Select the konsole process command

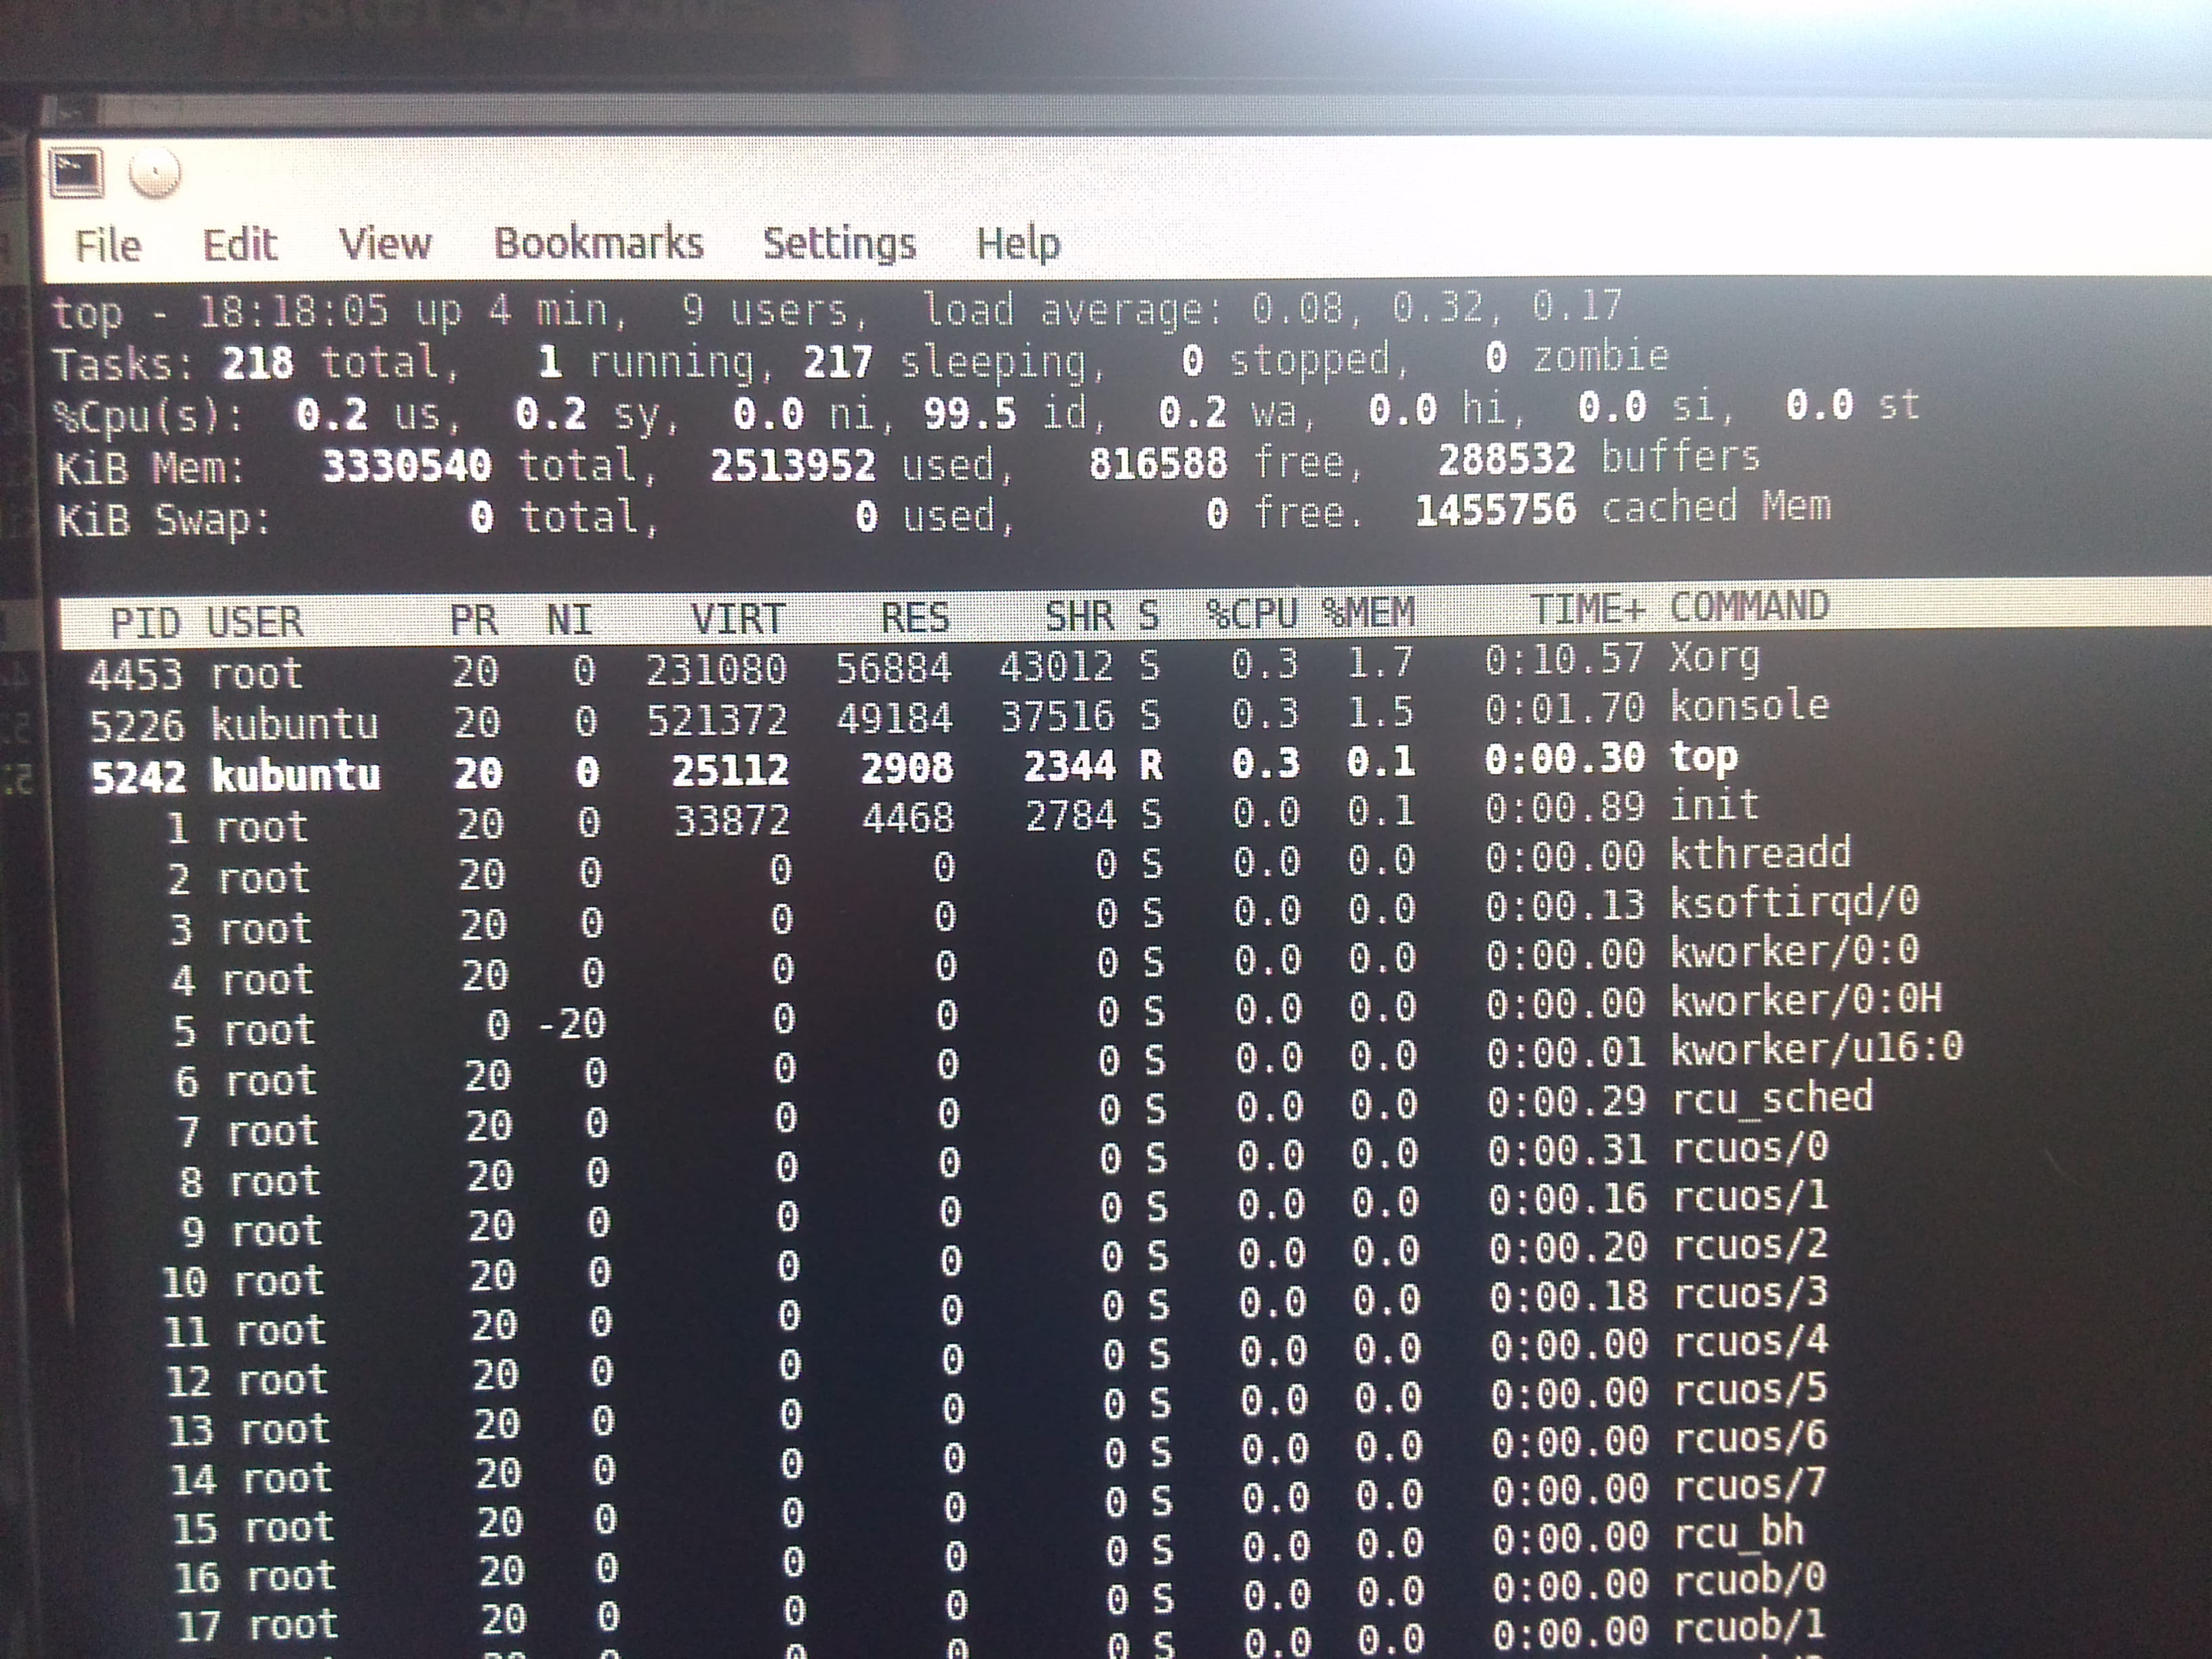[1750, 706]
